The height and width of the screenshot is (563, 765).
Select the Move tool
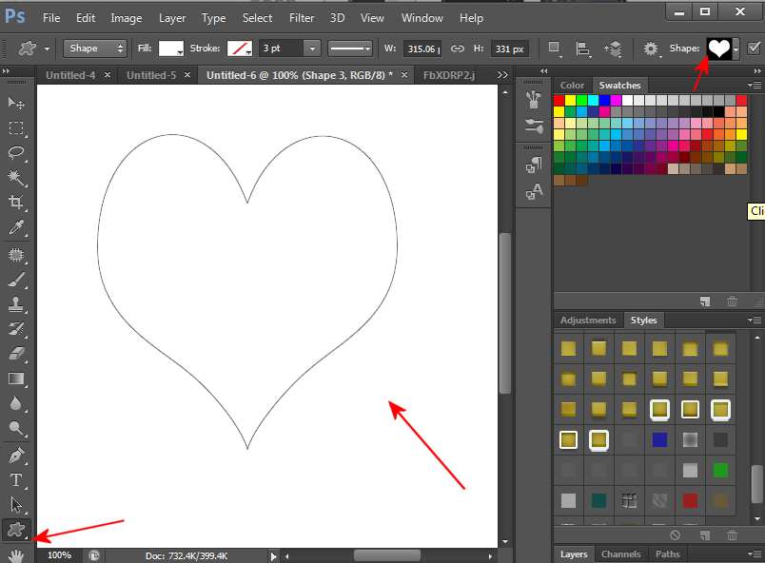tap(16, 103)
